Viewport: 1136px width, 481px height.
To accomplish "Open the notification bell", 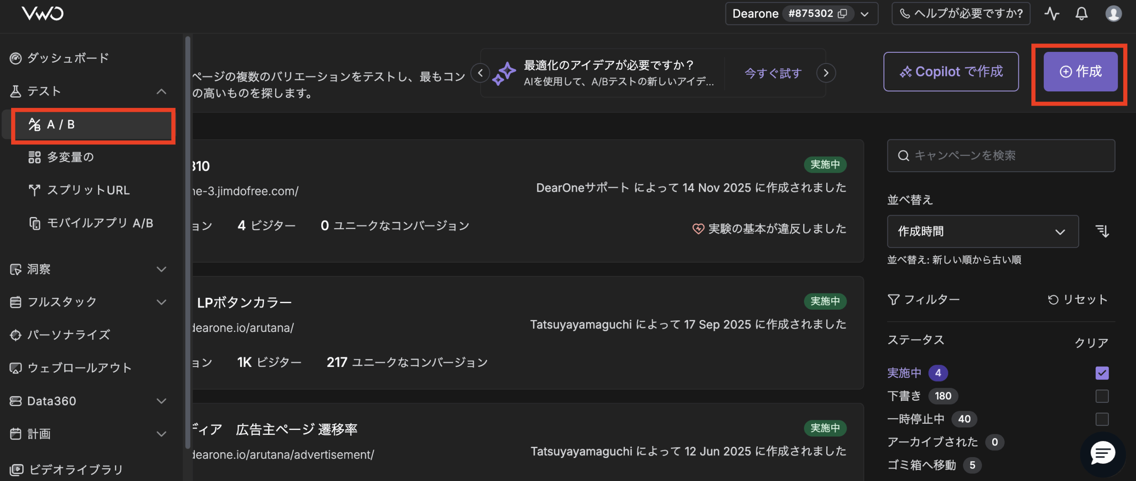I will (1081, 14).
